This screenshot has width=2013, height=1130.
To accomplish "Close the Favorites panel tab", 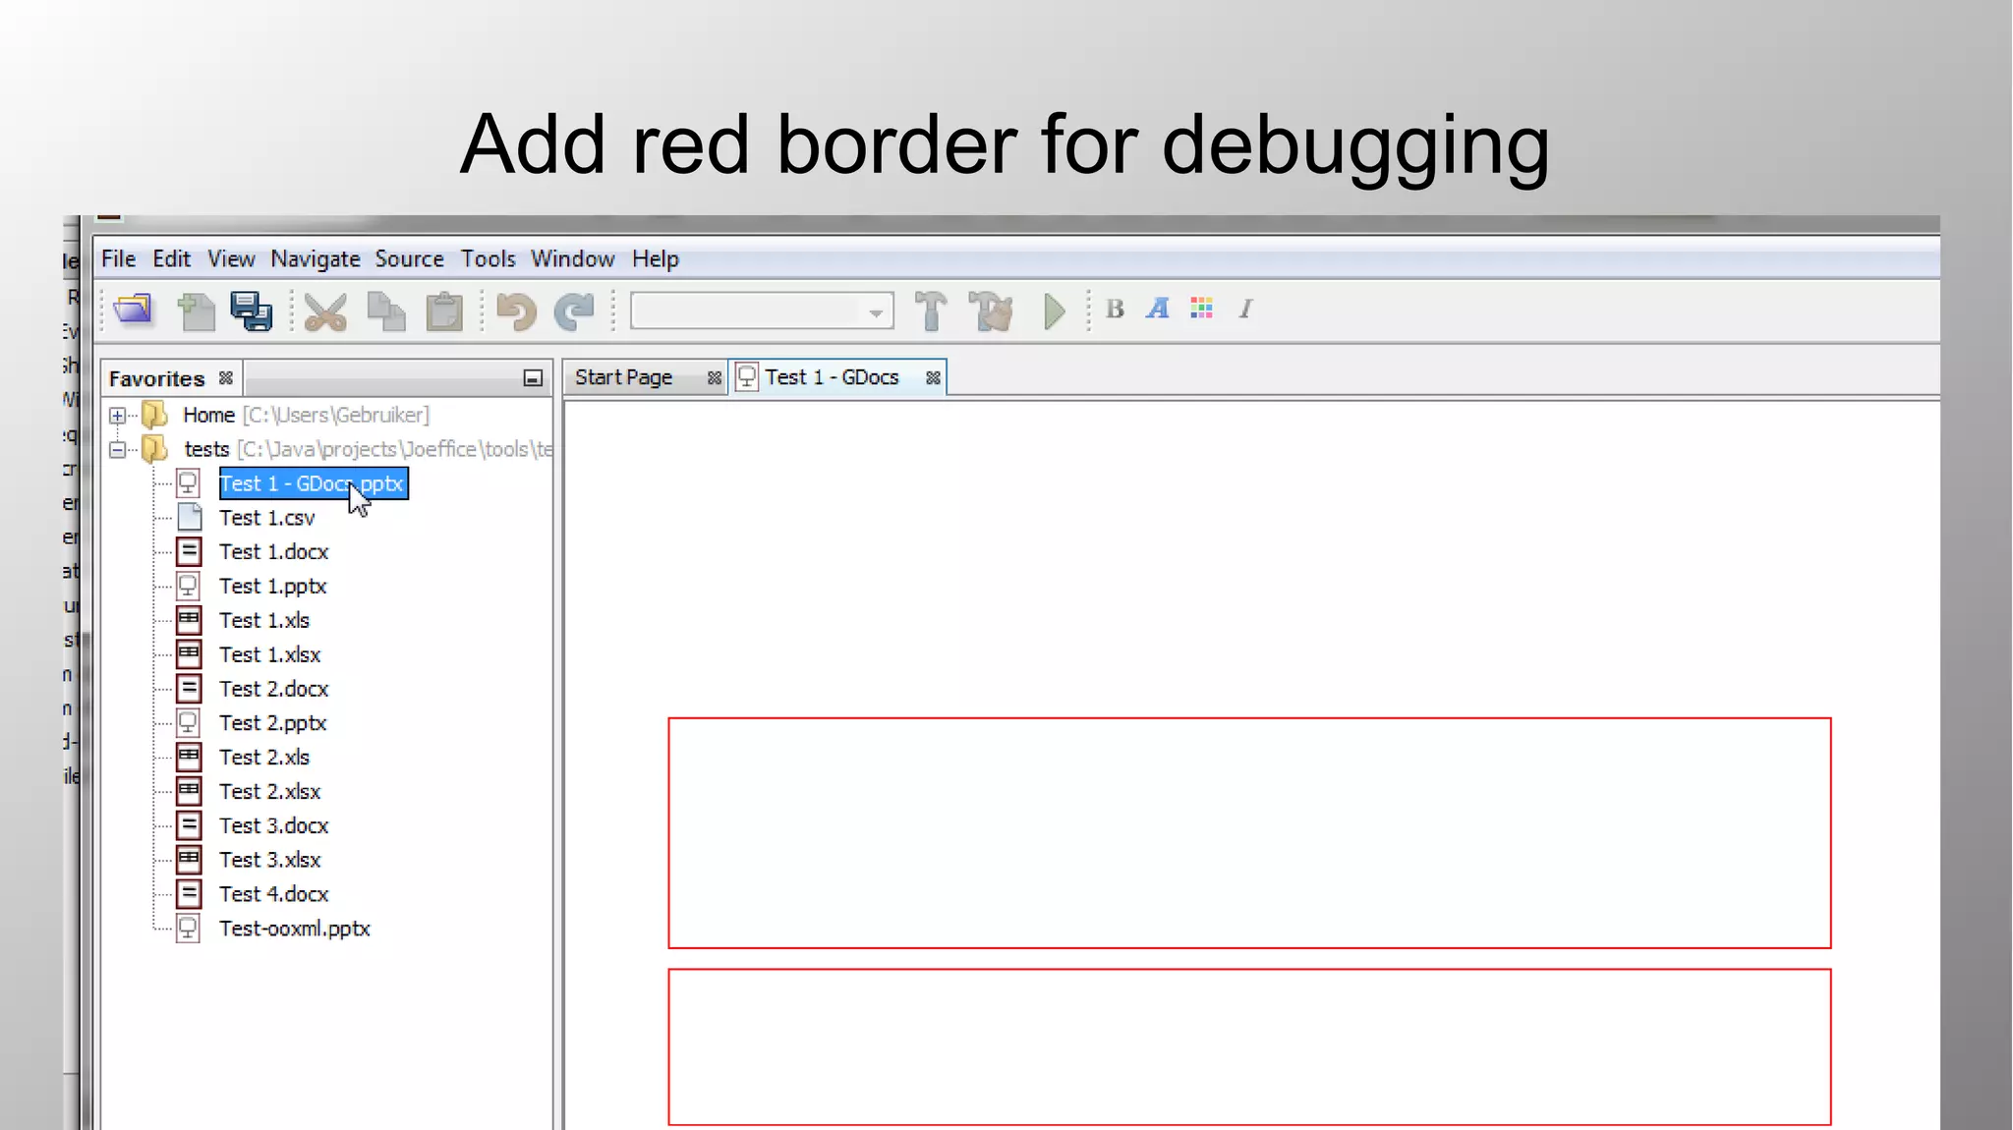I will [226, 377].
